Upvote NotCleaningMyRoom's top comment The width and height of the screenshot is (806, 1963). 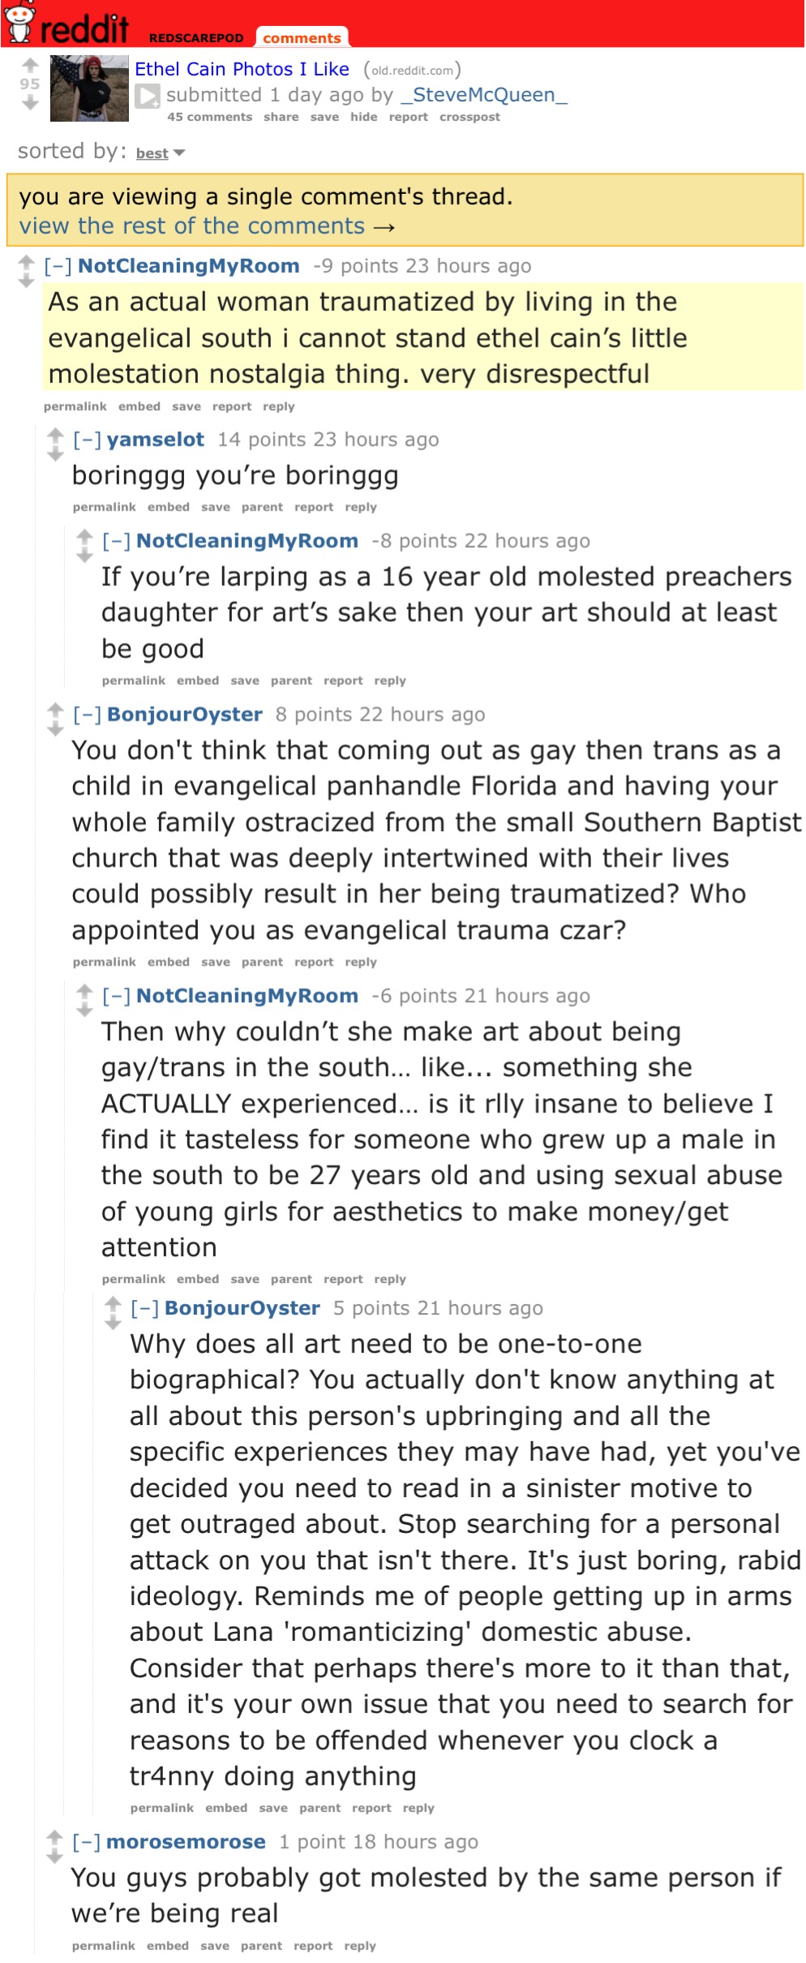click(26, 261)
